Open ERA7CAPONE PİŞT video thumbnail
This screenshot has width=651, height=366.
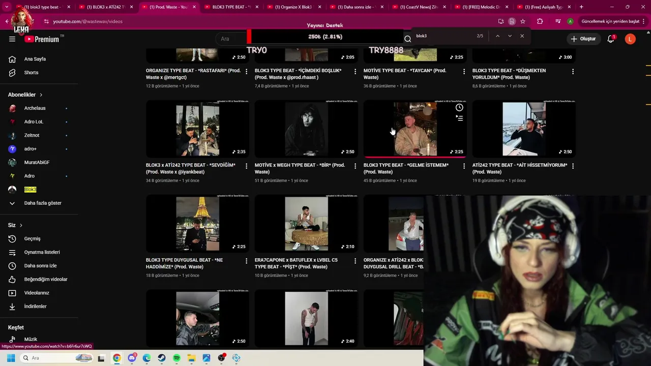pos(306,224)
